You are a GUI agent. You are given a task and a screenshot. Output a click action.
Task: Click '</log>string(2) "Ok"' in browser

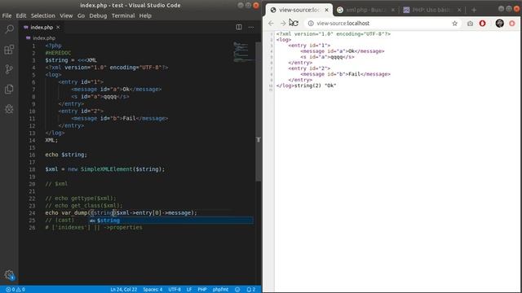pyautogui.click(x=306, y=85)
